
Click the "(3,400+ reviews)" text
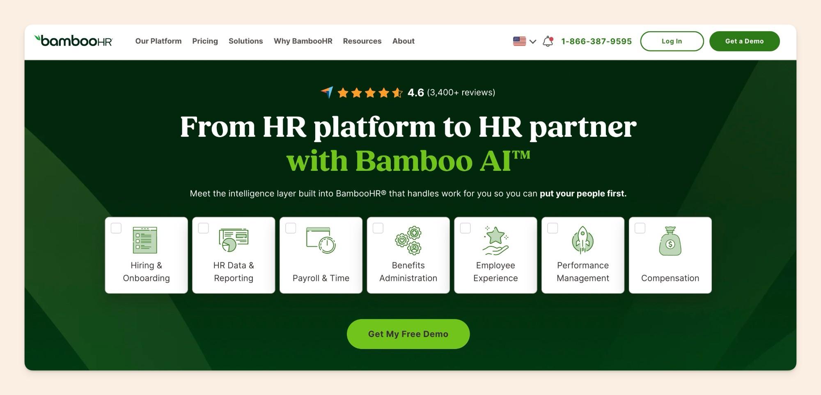coord(461,92)
